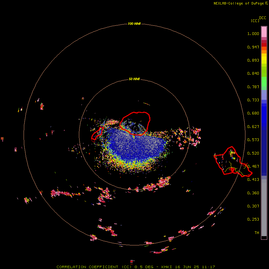The image size is (269, 269).
Task: Click the 0.627 scale value
Action: pyautogui.click(x=253, y=127)
